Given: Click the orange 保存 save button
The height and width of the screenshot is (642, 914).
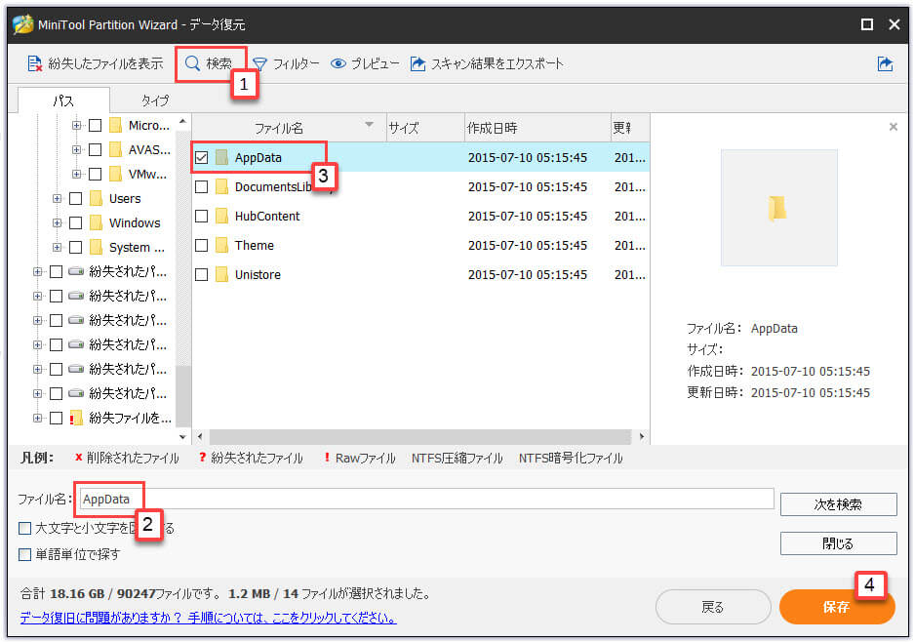Looking at the screenshot, I should [837, 607].
